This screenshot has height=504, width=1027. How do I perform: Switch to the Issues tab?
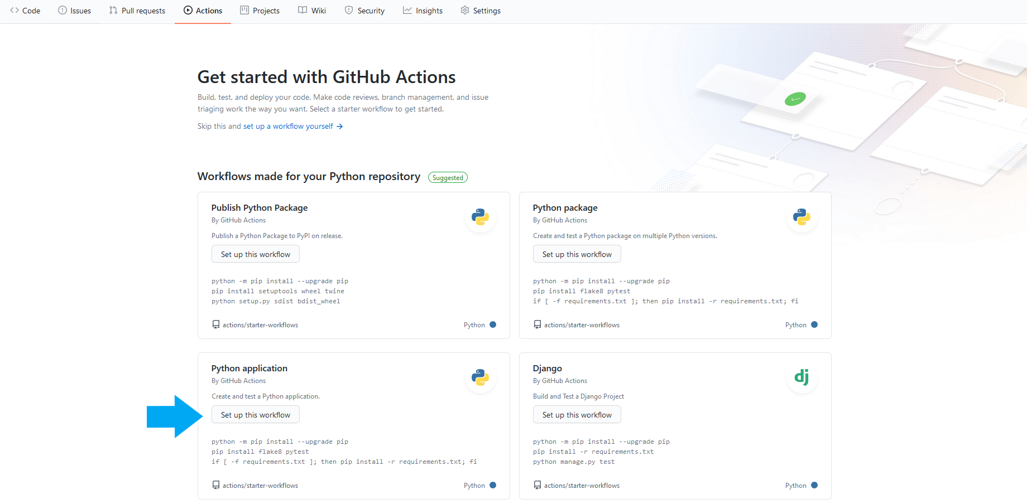[x=75, y=11]
